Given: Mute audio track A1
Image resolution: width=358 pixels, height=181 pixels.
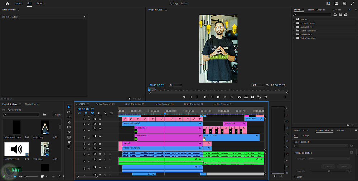Looking at the screenshot, I should click(100, 154).
